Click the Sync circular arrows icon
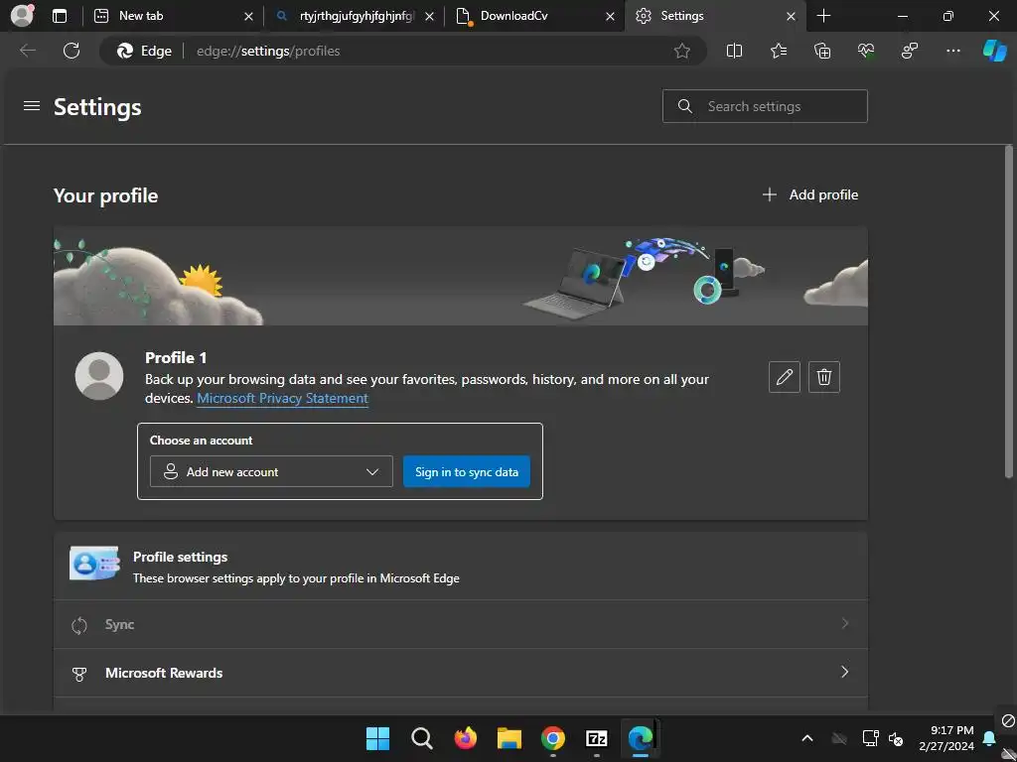Image resolution: width=1017 pixels, height=762 pixels. tap(79, 625)
